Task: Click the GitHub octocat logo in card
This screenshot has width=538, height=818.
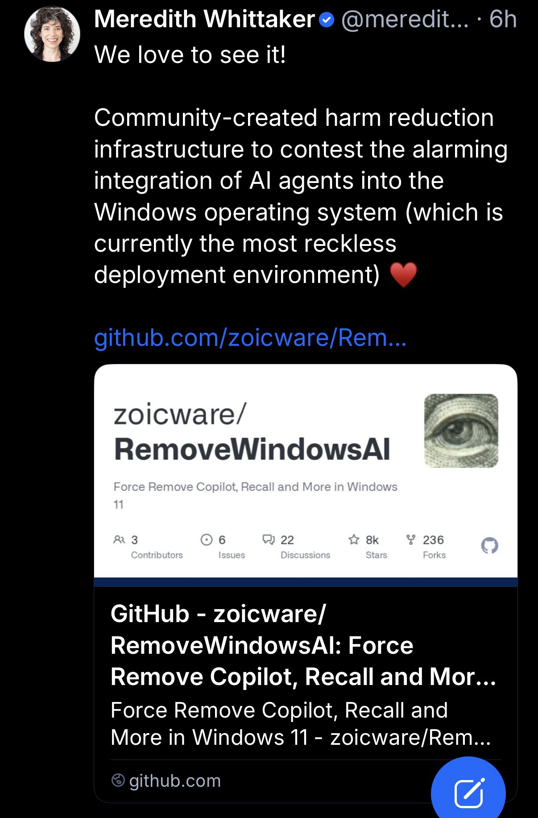Action: [489, 545]
